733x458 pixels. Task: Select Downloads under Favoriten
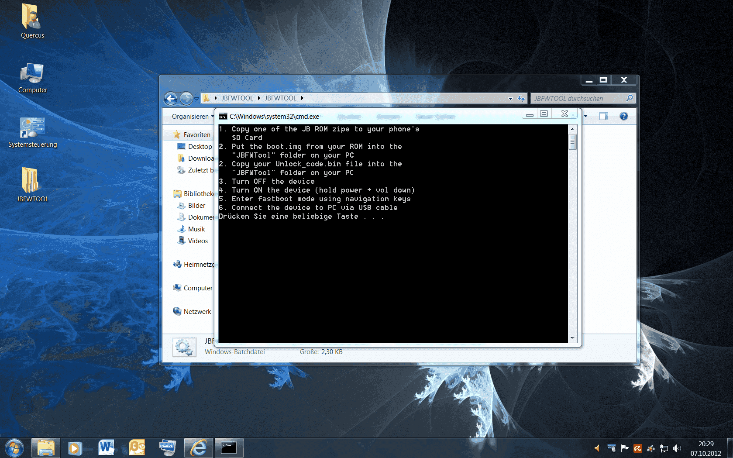(x=196, y=158)
